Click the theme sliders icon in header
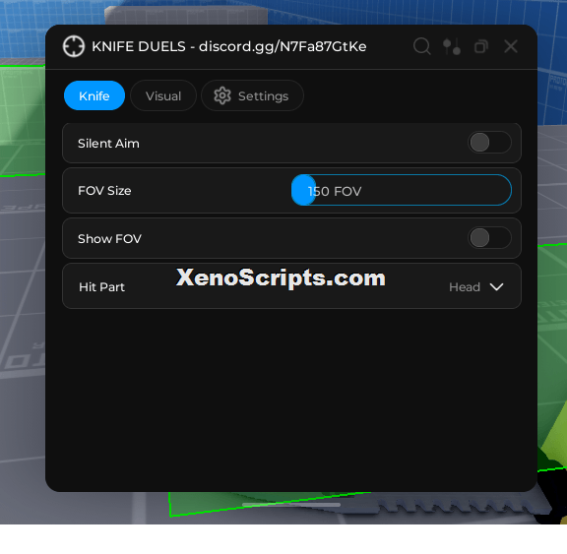Screen dimensions: 567x554 coord(452,46)
